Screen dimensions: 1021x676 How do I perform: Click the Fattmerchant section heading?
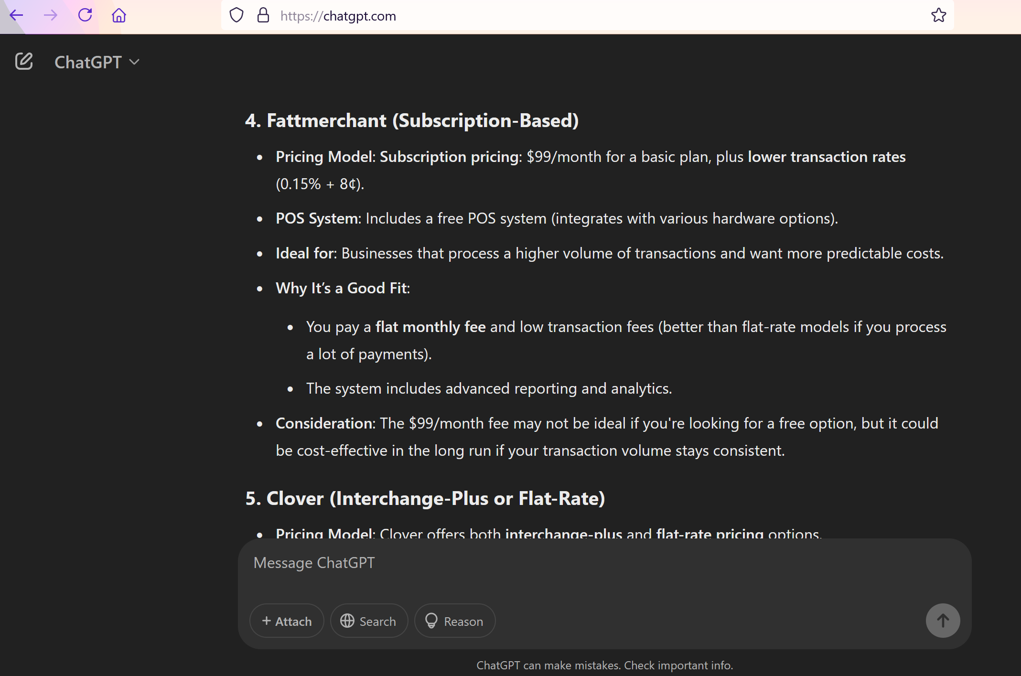[411, 120]
